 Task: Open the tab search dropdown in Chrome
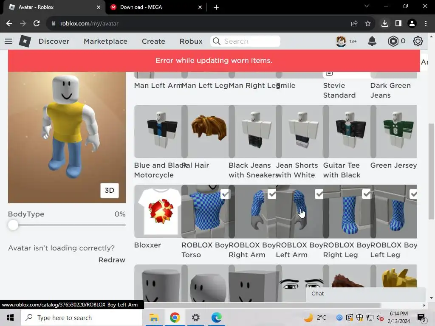(367, 6)
